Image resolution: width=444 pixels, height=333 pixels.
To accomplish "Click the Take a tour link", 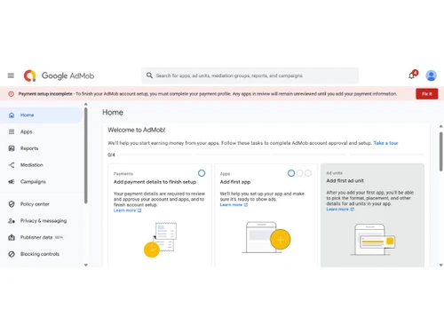I will point(385,143).
